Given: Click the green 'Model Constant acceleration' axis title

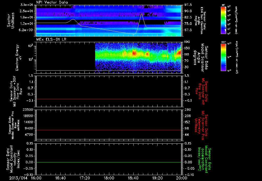Looking at the screenshot, I should coord(204,159).
